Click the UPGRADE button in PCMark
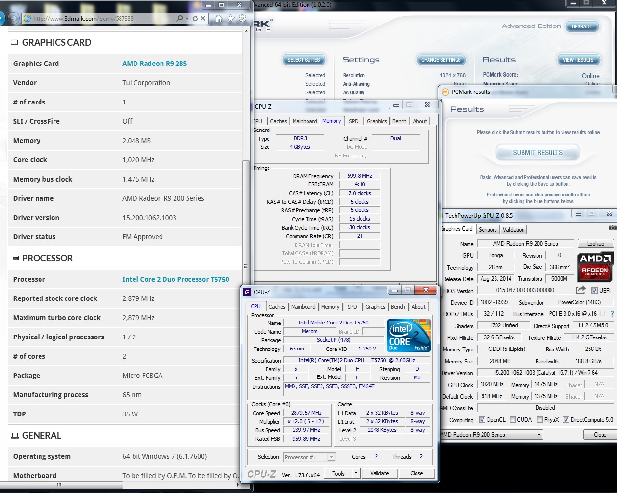Viewport: 617px width, 493px height. point(582,26)
